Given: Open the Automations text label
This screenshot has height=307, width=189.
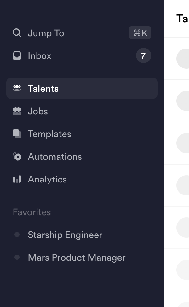Looking at the screenshot, I should coord(55,157).
